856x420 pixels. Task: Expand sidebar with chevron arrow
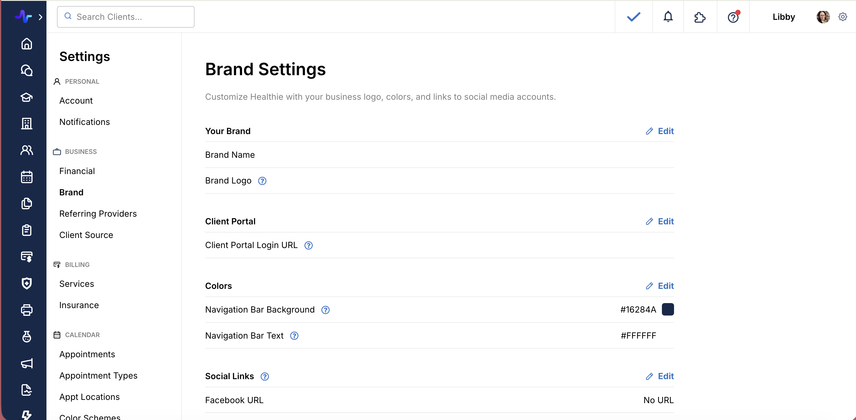coord(41,17)
